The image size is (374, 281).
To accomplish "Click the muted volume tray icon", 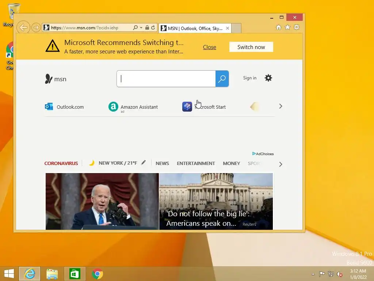I will click(x=340, y=274).
